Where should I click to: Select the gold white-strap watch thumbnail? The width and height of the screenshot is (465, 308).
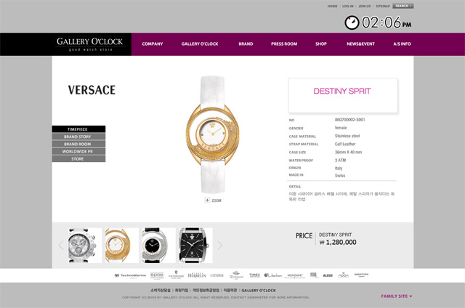click(121, 245)
